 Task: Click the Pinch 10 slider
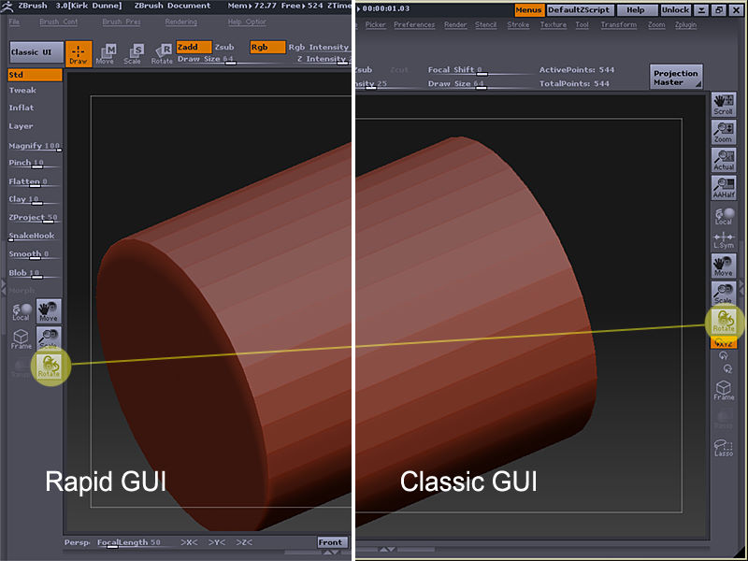tap(34, 163)
